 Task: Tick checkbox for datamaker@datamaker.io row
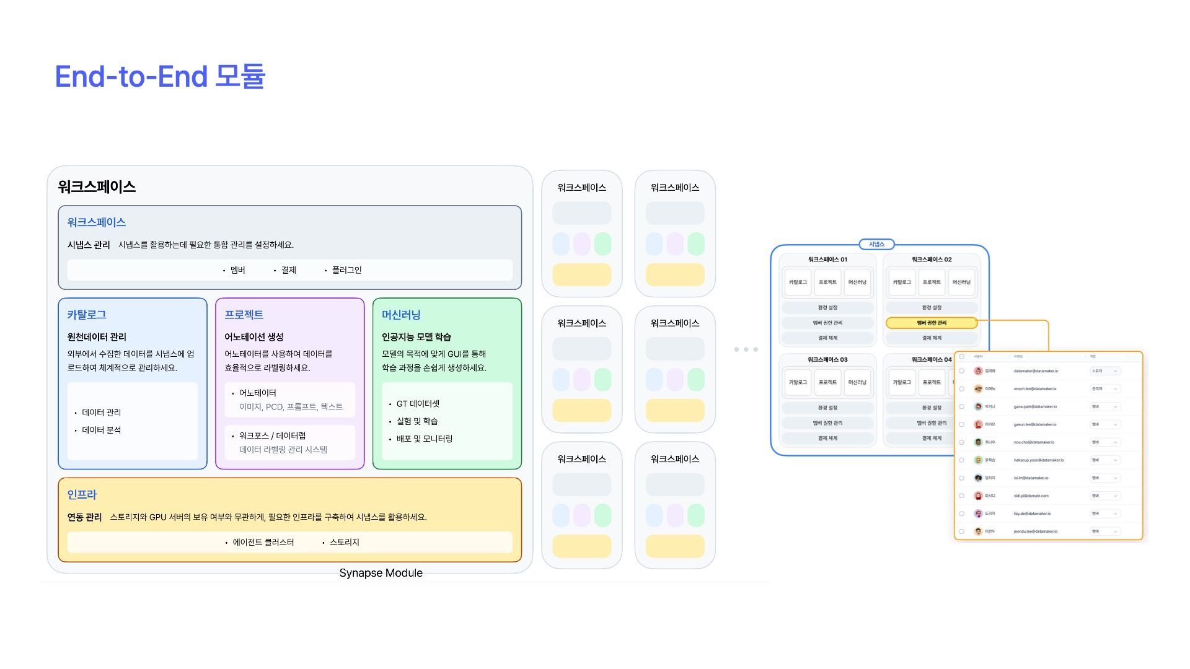tap(962, 371)
